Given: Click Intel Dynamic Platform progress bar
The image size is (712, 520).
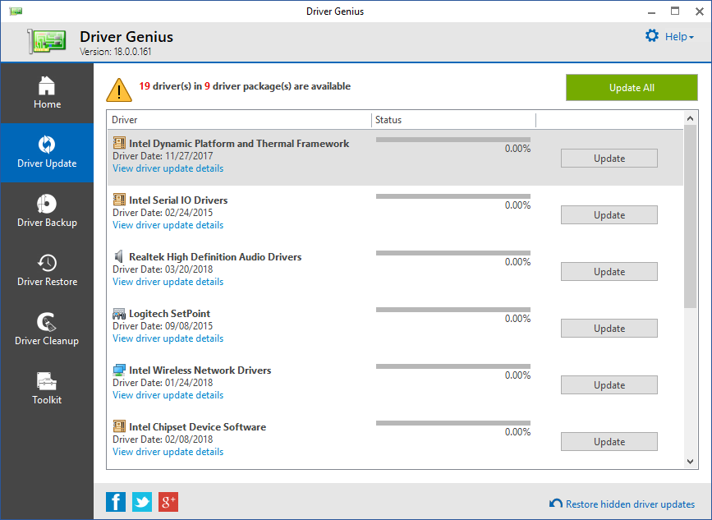Looking at the screenshot, I should [x=453, y=140].
